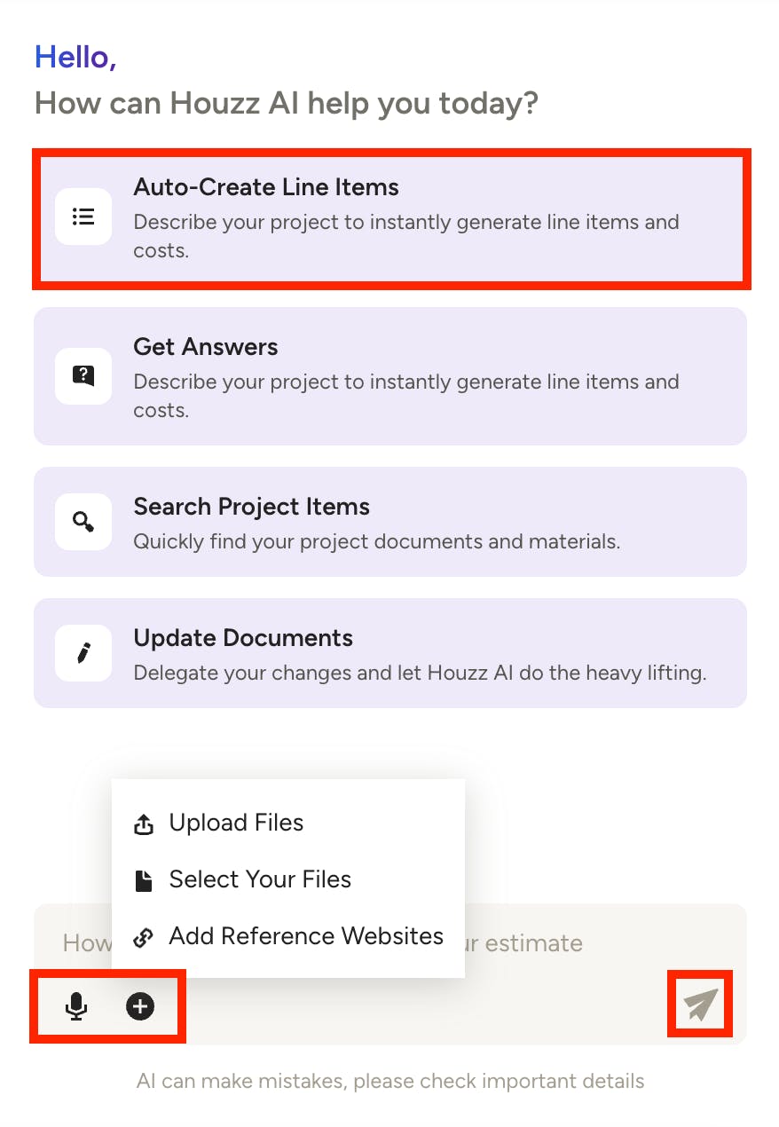Click the pencil icon for Update Documents
This screenshot has height=1127, width=779.
coord(83,653)
